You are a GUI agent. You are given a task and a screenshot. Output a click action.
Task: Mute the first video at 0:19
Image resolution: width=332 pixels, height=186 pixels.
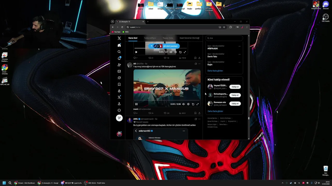click(171, 52)
